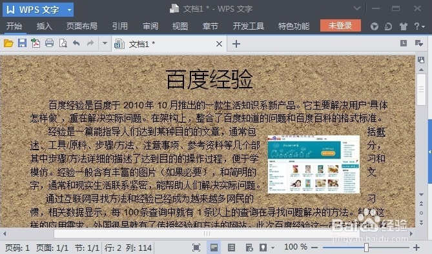The image size is (432, 254).
Task: Go to the 引用 tab
Action: (x=120, y=26)
